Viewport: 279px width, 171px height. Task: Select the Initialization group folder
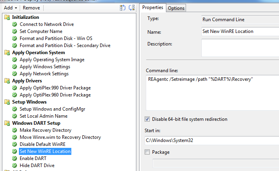coord(26,17)
